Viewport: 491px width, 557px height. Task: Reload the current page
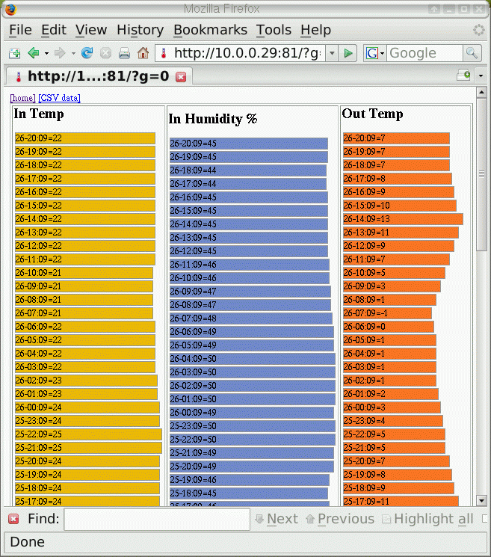[87, 53]
